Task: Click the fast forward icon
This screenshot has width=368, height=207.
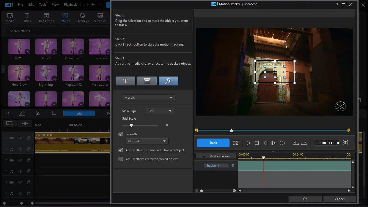Action: point(282,143)
